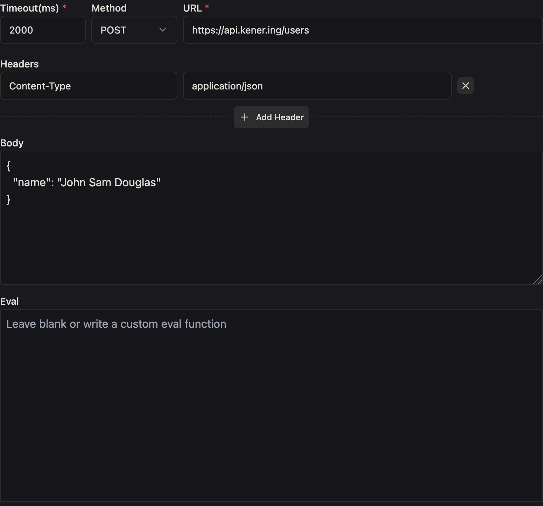
Task: Remove the Content-Type header row
Action: [465, 86]
